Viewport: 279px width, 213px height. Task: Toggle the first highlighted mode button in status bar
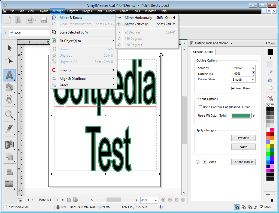click(237, 207)
